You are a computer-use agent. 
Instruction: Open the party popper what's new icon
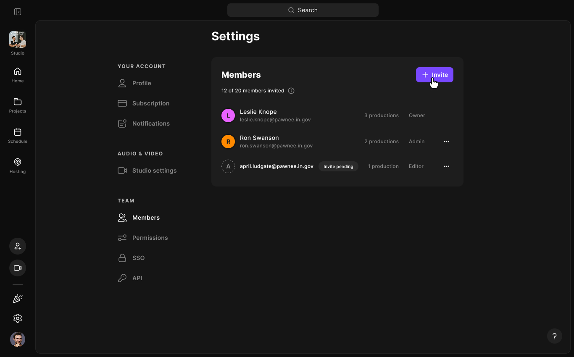[18, 299]
